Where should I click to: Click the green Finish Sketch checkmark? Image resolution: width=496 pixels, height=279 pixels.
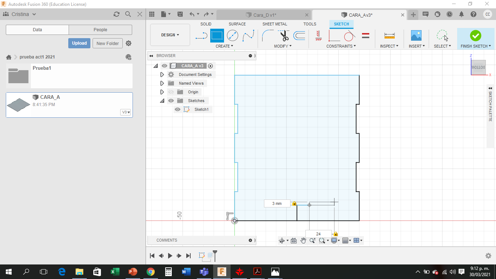(x=475, y=36)
